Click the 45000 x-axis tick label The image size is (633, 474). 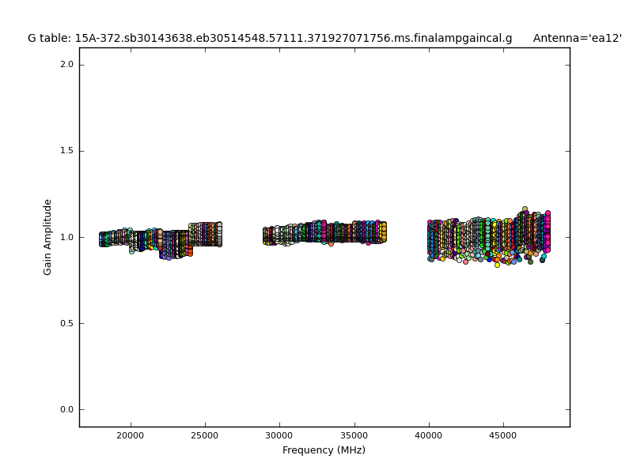tap(503, 435)
